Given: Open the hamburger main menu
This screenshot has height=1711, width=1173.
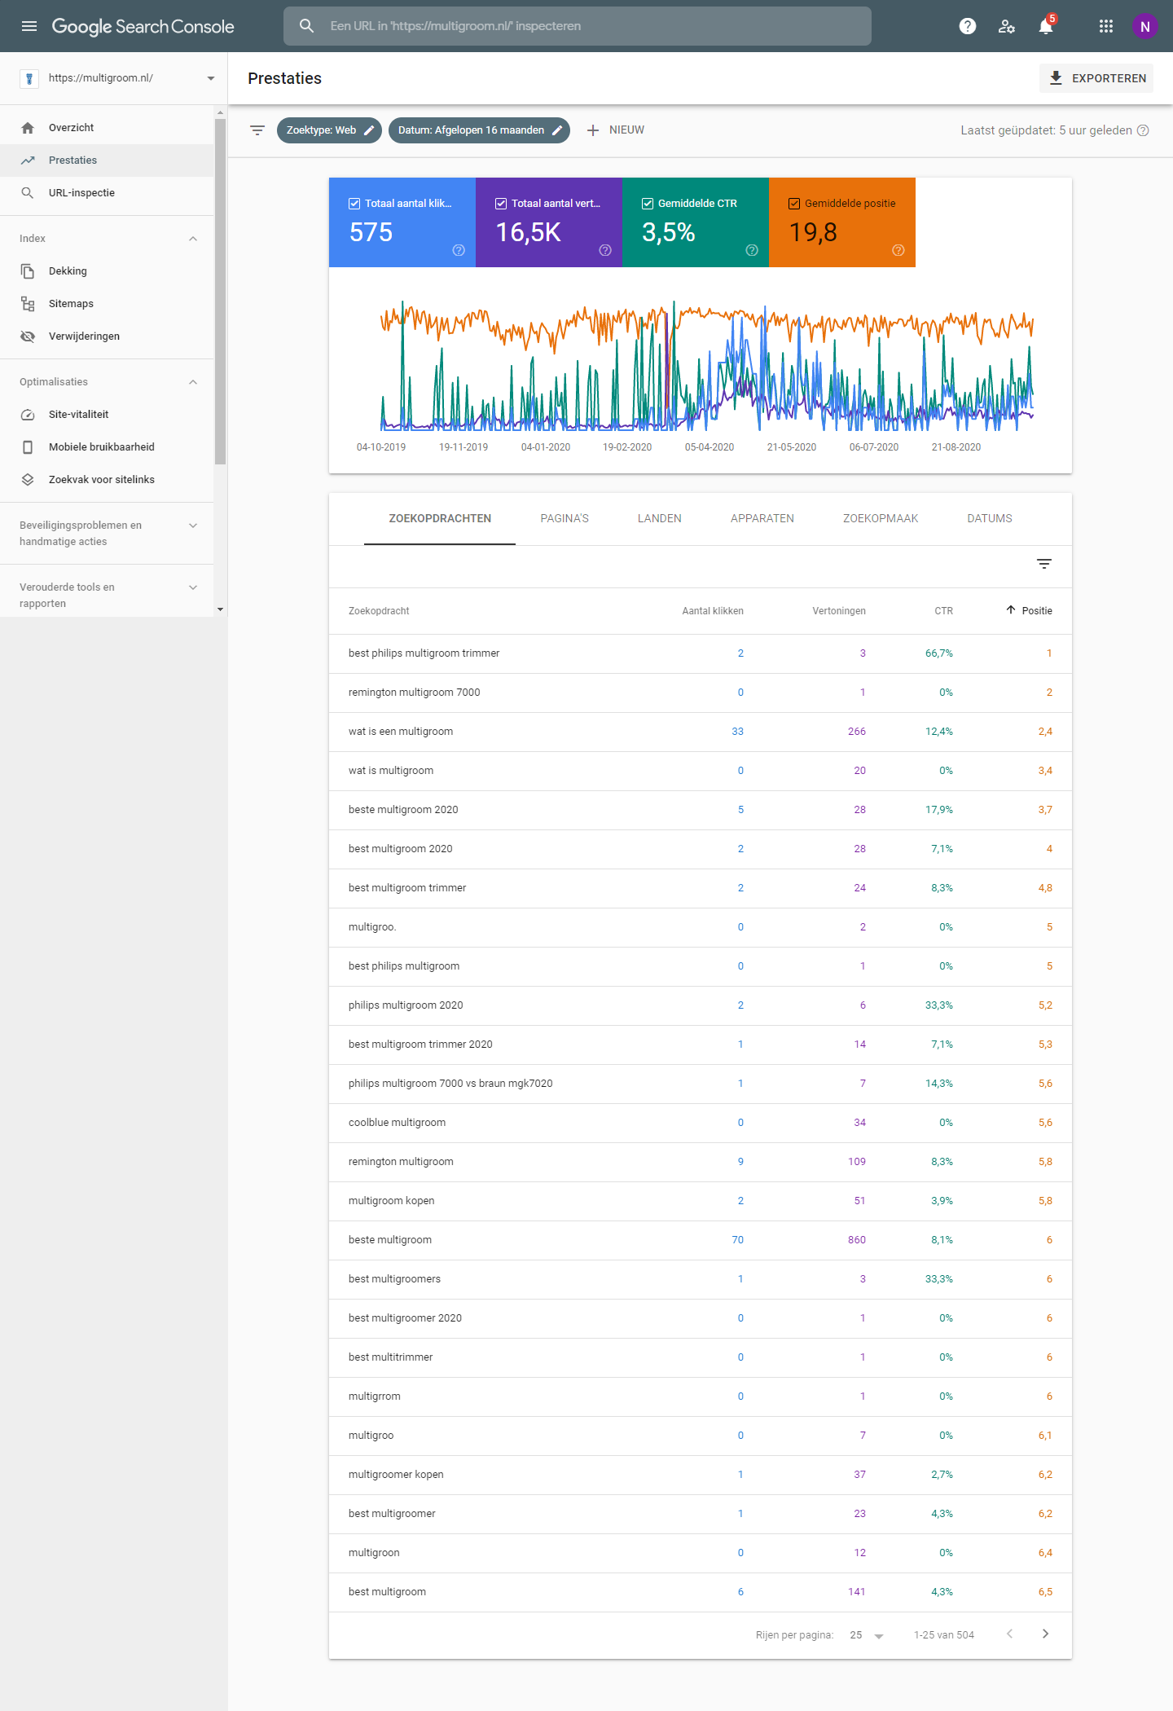Looking at the screenshot, I should (x=29, y=26).
